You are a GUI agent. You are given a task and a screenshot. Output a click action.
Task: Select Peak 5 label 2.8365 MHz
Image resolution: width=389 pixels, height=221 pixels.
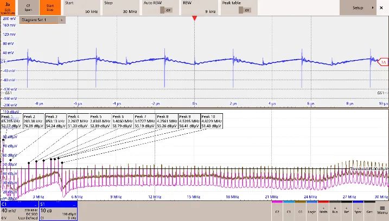100,121
